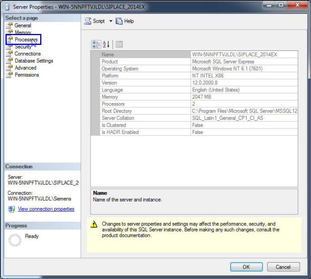Viewport: 311px width, 279px height.
Task: Open the Database Settings page
Action: click(x=34, y=61)
